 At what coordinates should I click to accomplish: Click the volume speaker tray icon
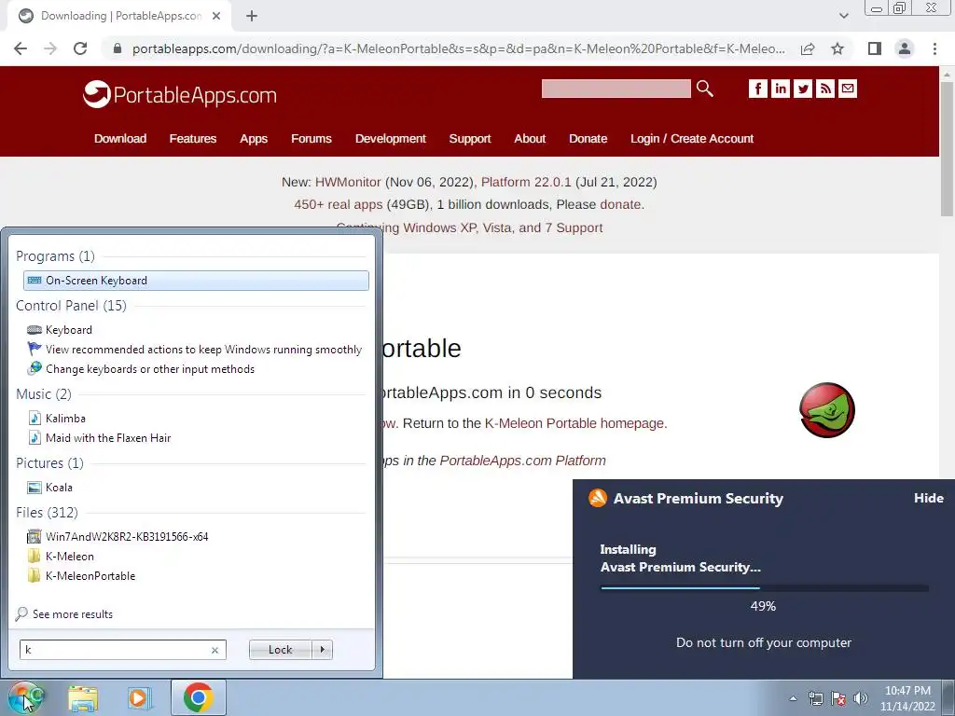tap(861, 698)
